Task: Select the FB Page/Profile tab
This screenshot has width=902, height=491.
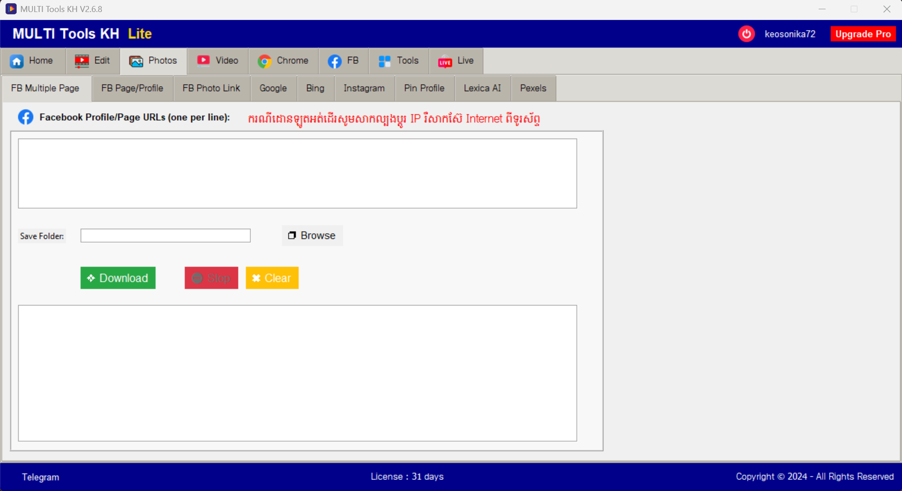Action: point(132,88)
